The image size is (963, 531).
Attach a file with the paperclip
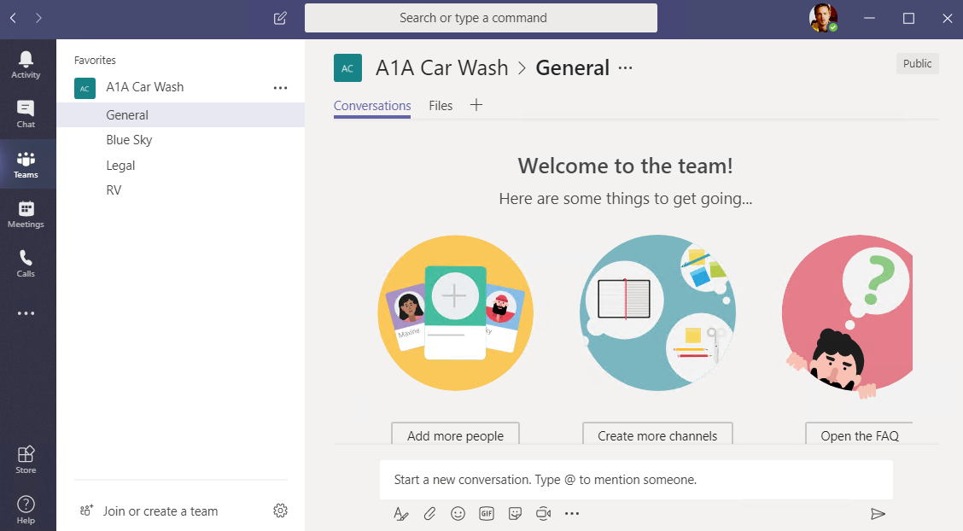(429, 514)
